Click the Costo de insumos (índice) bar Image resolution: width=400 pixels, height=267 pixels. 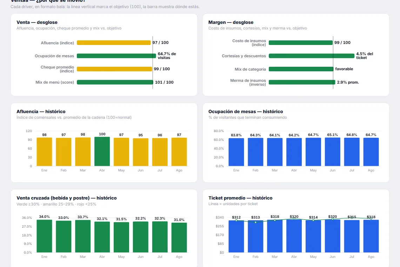click(x=301, y=43)
